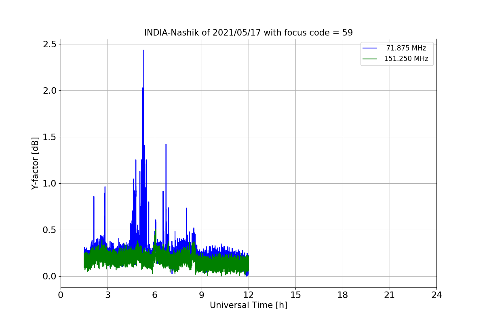485x323 pixels.
Task: Click the blue spike peaking near 1.4 dB after 6h
Action: 166,145
